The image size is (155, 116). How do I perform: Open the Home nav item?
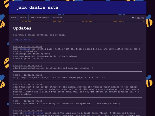(13, 18)
